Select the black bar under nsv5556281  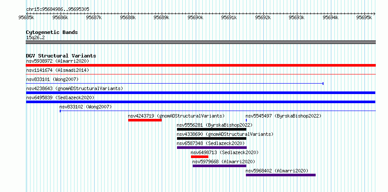211,129
